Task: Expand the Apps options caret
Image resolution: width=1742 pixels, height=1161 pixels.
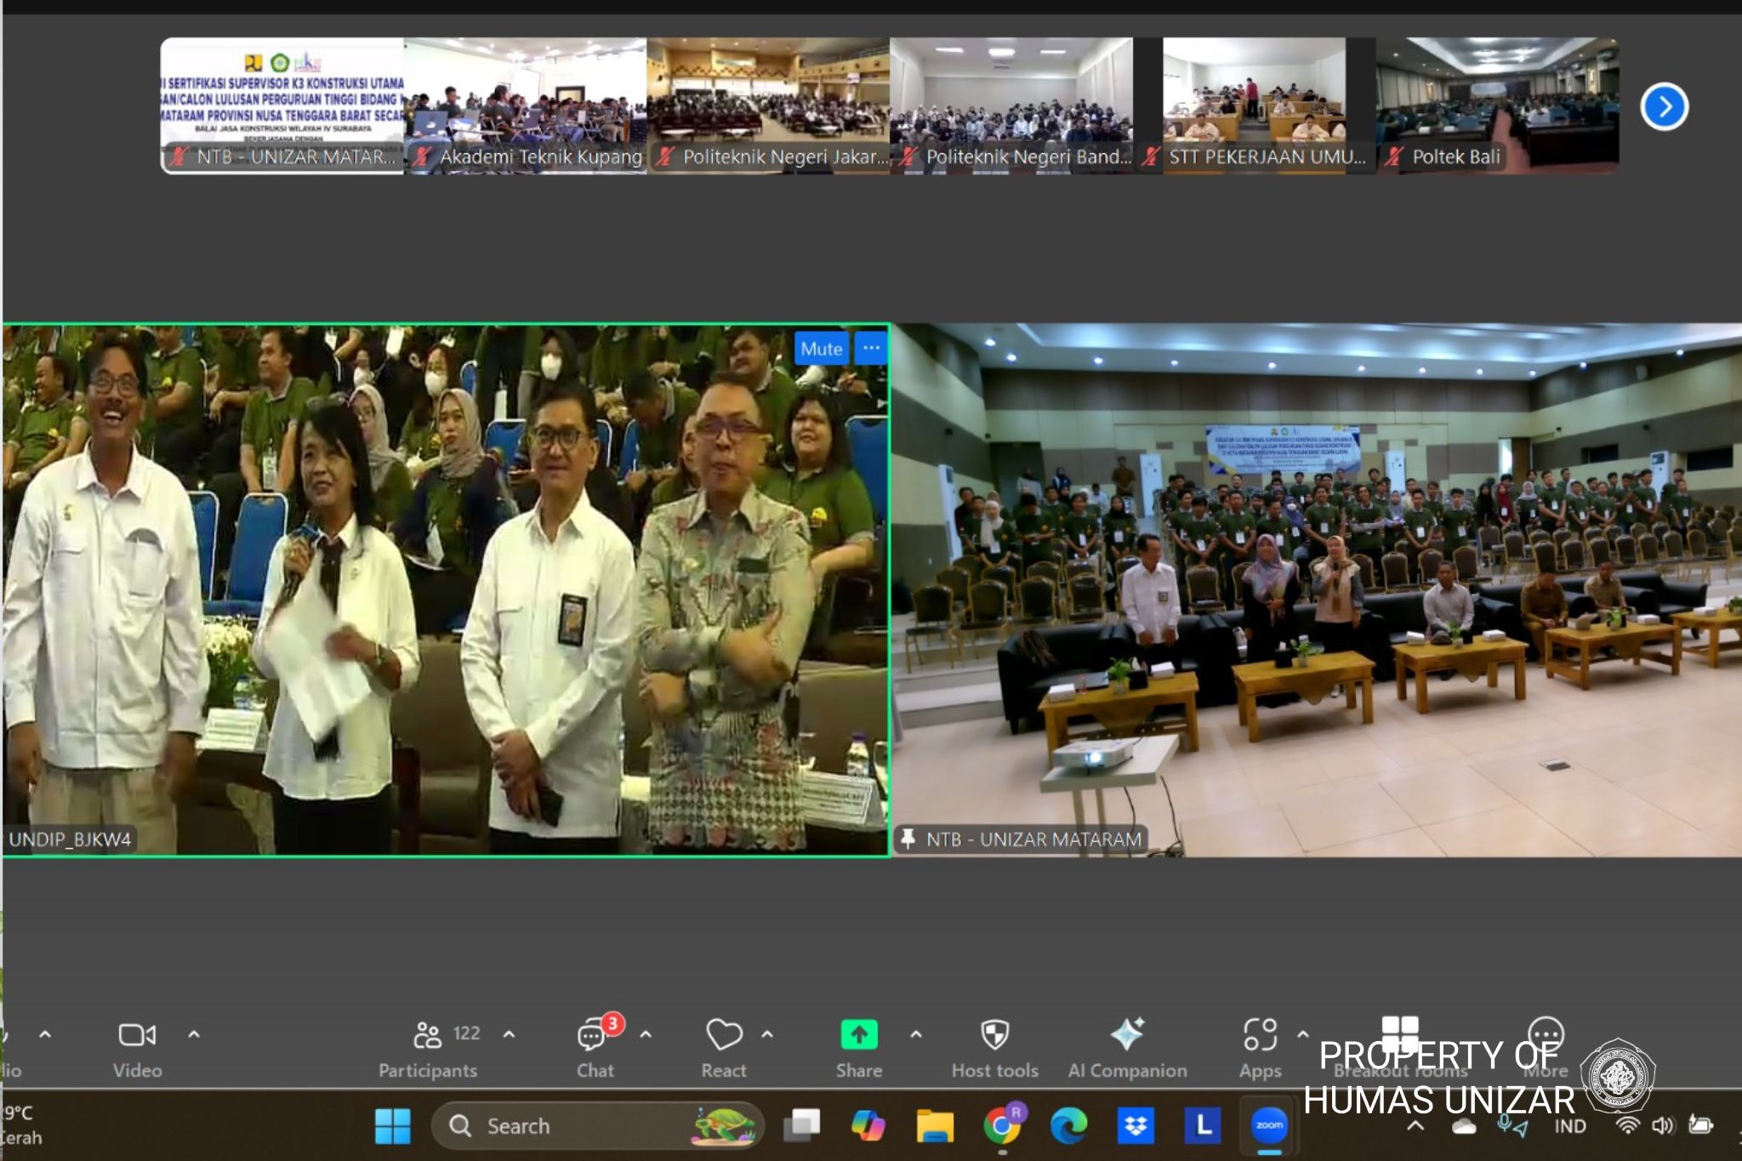Action: tap(1303, 1034)
